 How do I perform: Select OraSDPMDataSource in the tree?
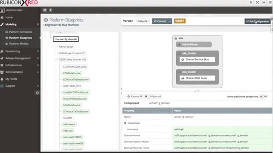75,99
